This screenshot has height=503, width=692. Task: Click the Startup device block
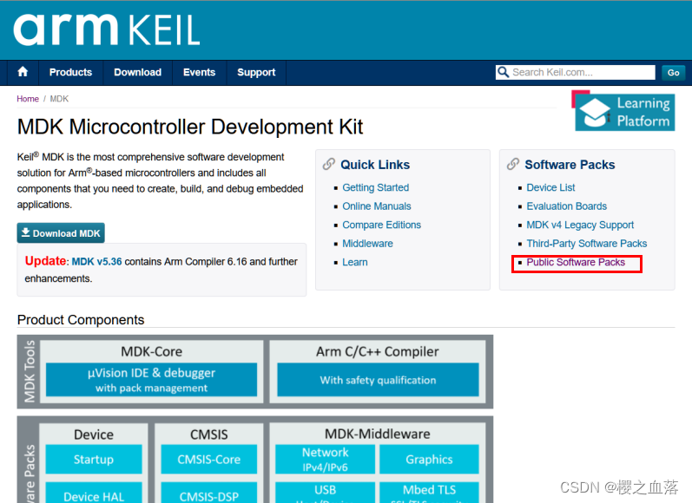tap(94, 459)
